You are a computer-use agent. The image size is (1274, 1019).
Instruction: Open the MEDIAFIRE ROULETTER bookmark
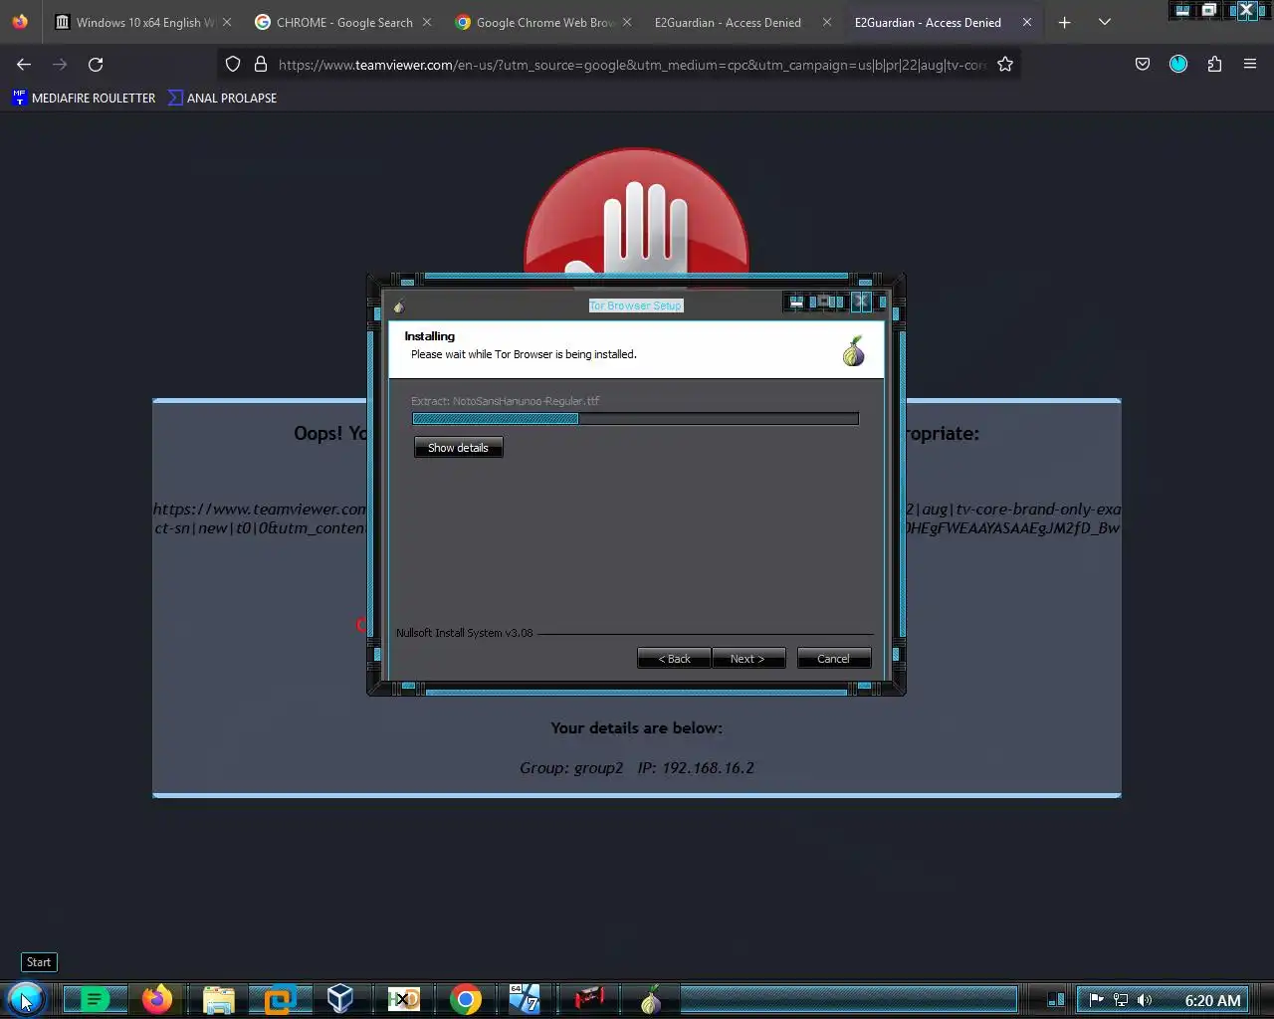click(84, 98)
